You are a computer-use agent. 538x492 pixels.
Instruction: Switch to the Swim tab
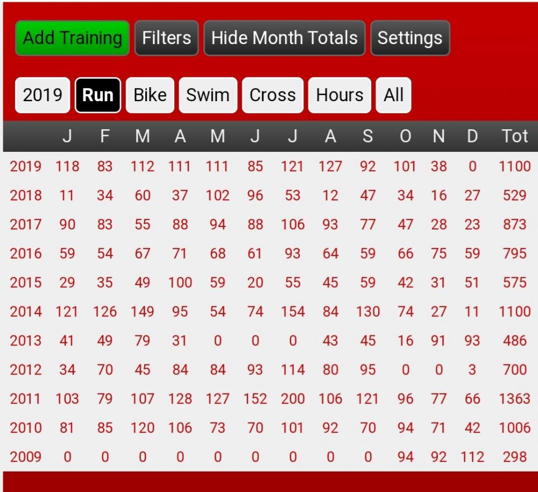coord(208,95)
